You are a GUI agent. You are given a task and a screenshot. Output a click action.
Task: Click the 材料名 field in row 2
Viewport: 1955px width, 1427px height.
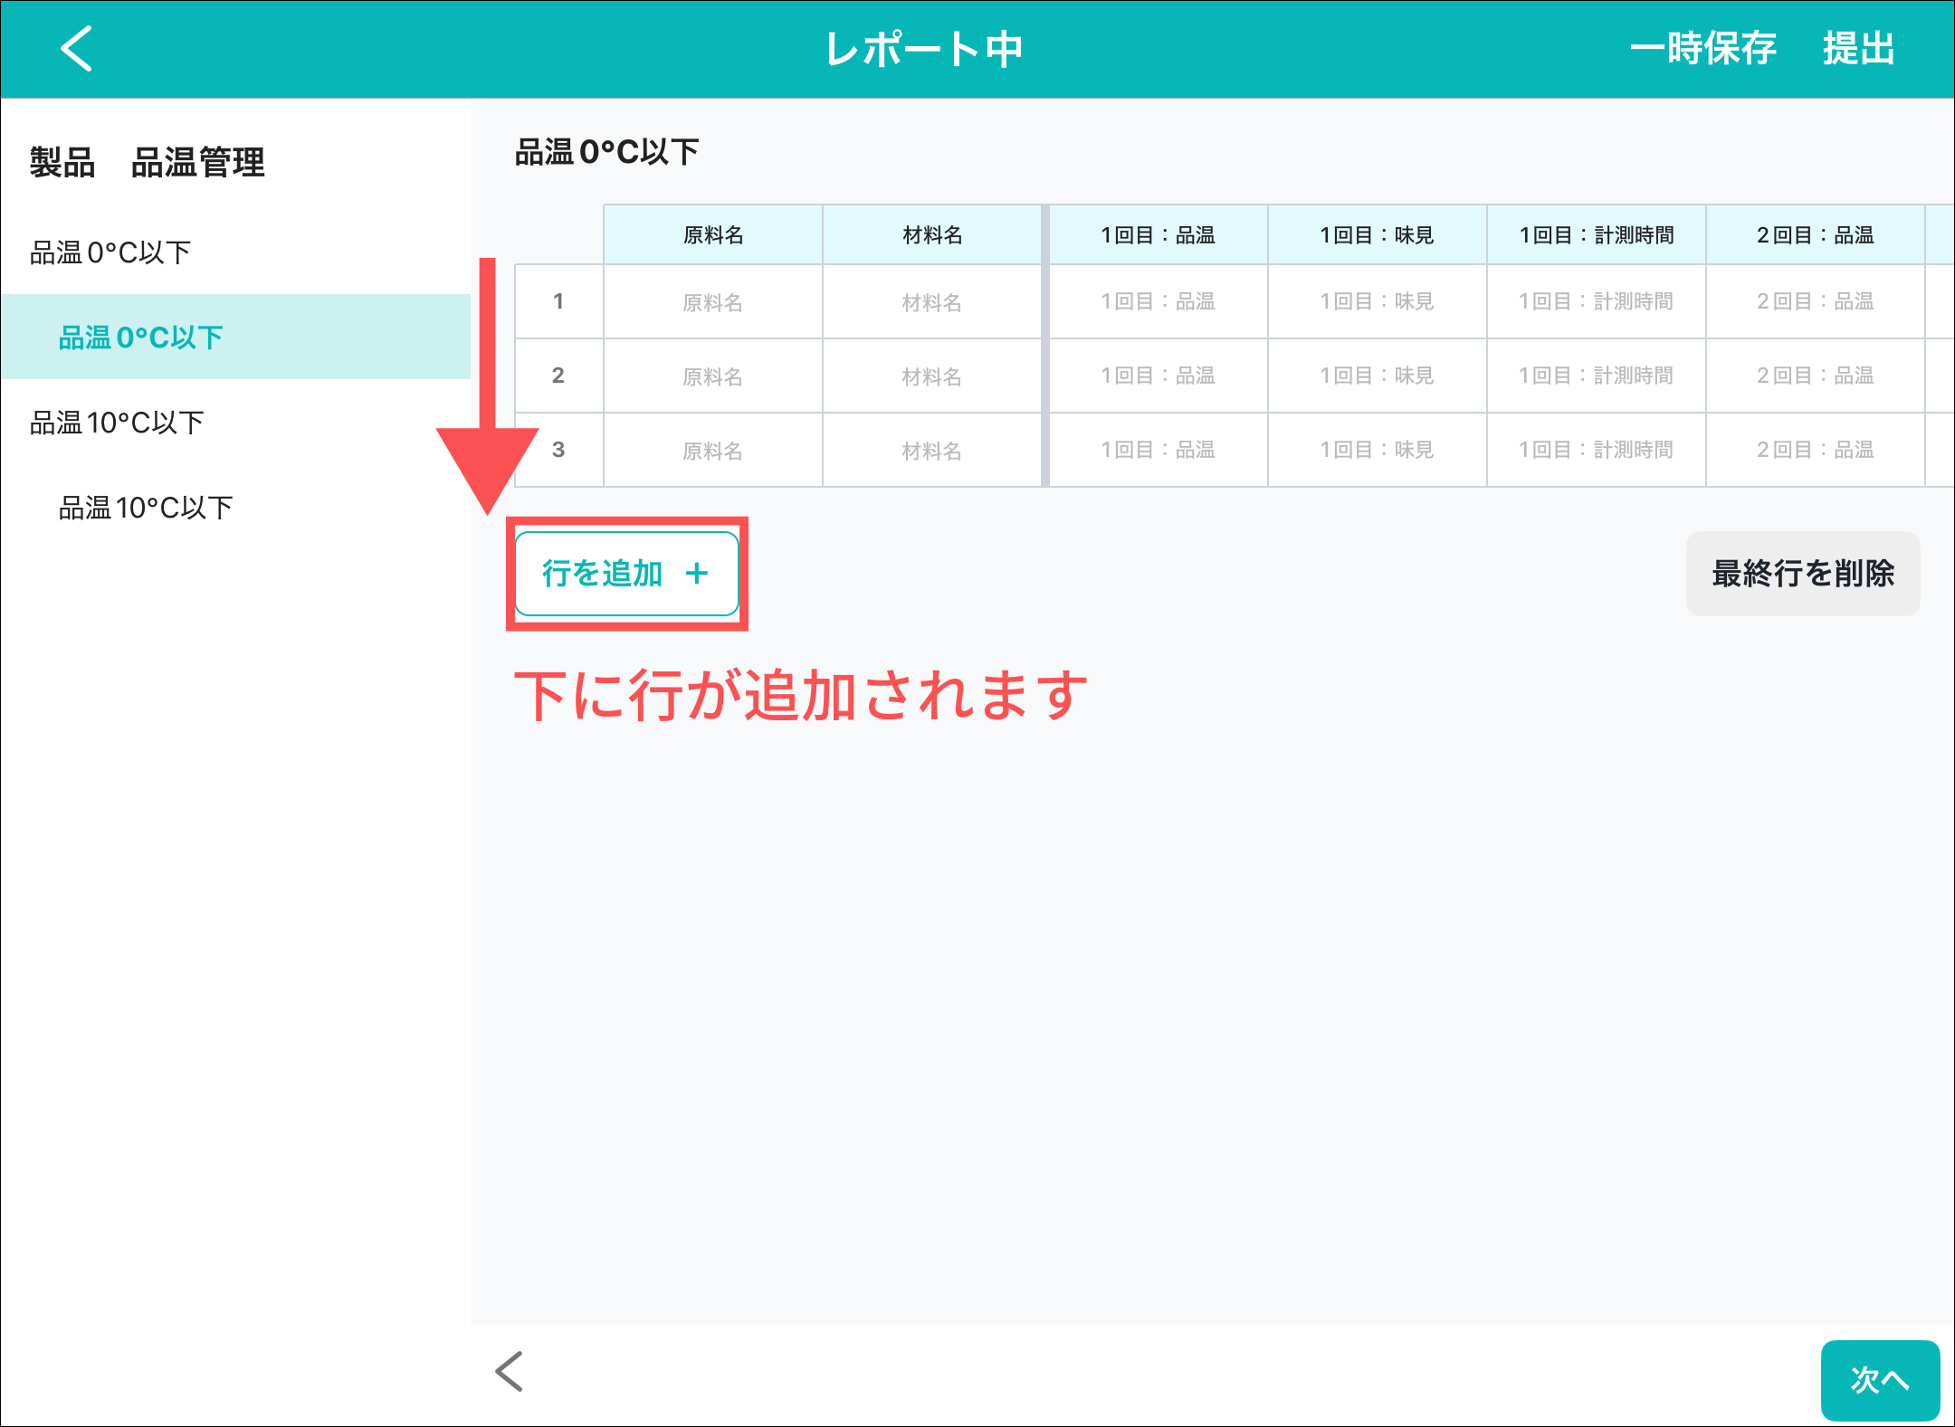931,376
